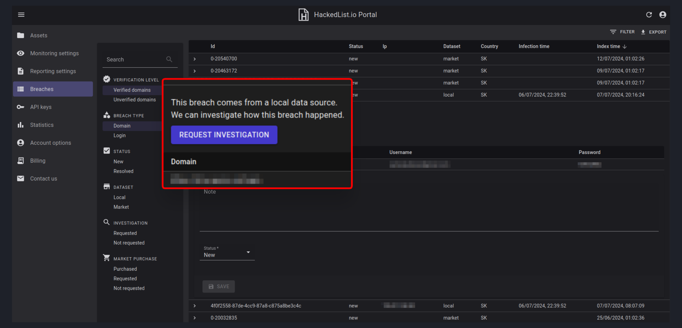Filter dataset by Local
682x328 pixels.
(119, 197)
